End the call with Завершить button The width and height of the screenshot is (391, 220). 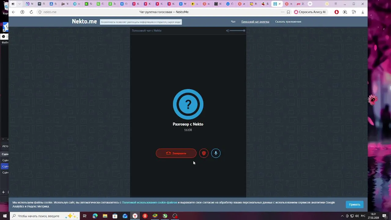[176, 153]
